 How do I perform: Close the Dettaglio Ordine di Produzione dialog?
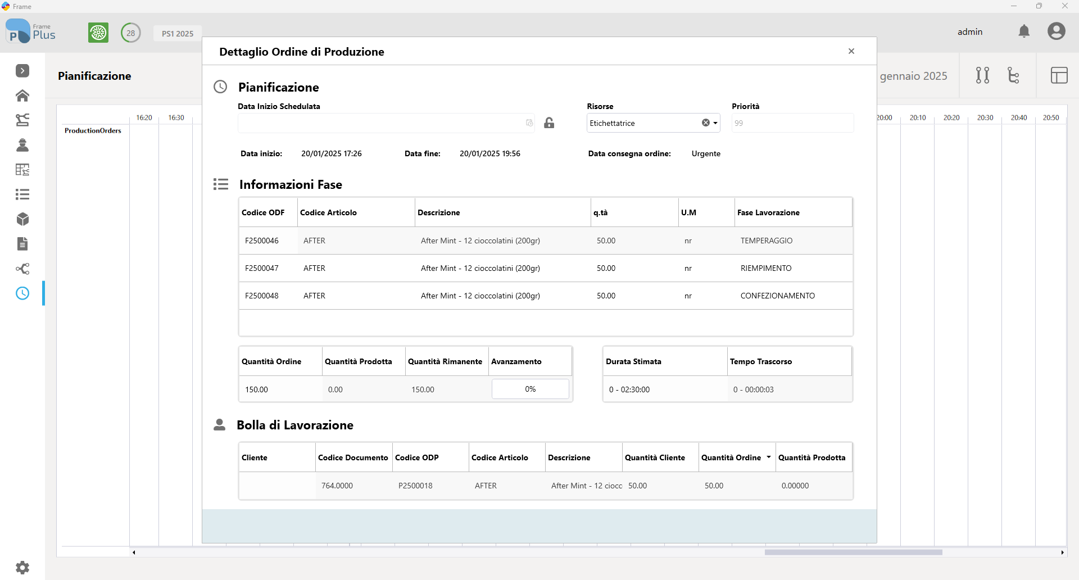click(x=851, y=51)
